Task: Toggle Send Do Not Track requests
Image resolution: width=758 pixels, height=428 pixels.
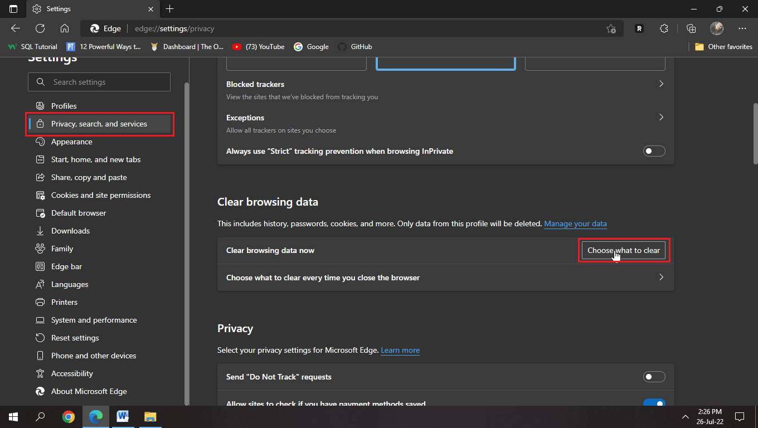Action: 654,377
